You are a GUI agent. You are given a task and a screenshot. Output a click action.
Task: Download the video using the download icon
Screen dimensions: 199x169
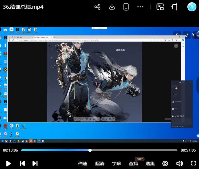112,7
